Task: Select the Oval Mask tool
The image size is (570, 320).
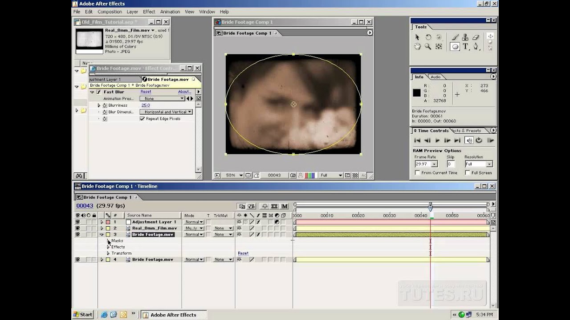Action: click(x=455, y=46)
